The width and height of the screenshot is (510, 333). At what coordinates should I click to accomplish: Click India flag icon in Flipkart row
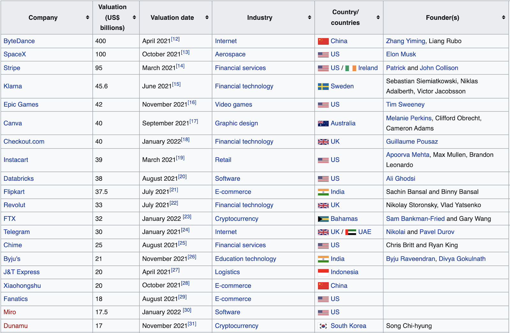click(x=323, y=192)
